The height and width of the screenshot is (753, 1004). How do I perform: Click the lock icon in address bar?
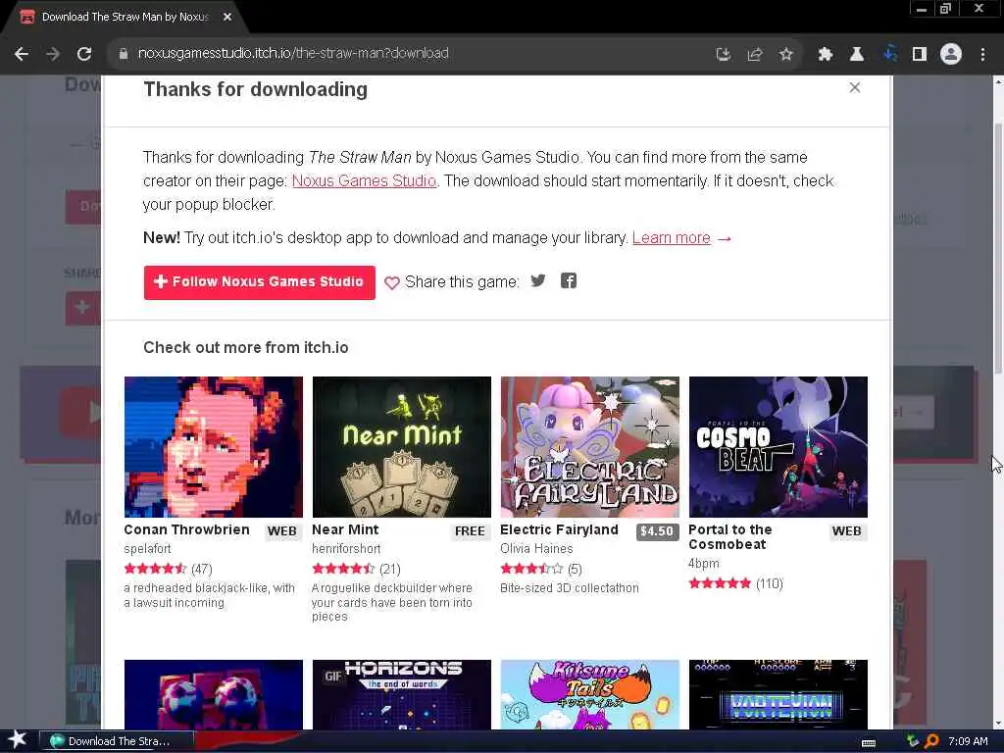(x=123, y=54)
